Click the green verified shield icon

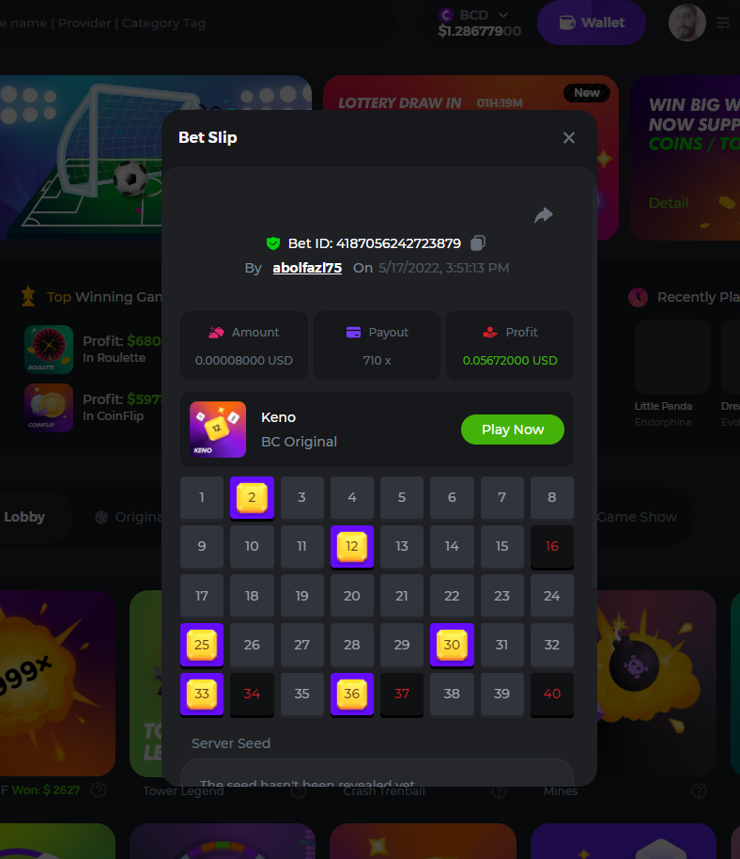273,243
